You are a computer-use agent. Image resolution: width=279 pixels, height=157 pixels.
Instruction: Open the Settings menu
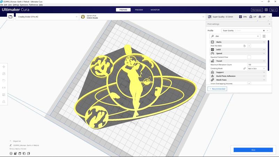click(x=16, y=5)
